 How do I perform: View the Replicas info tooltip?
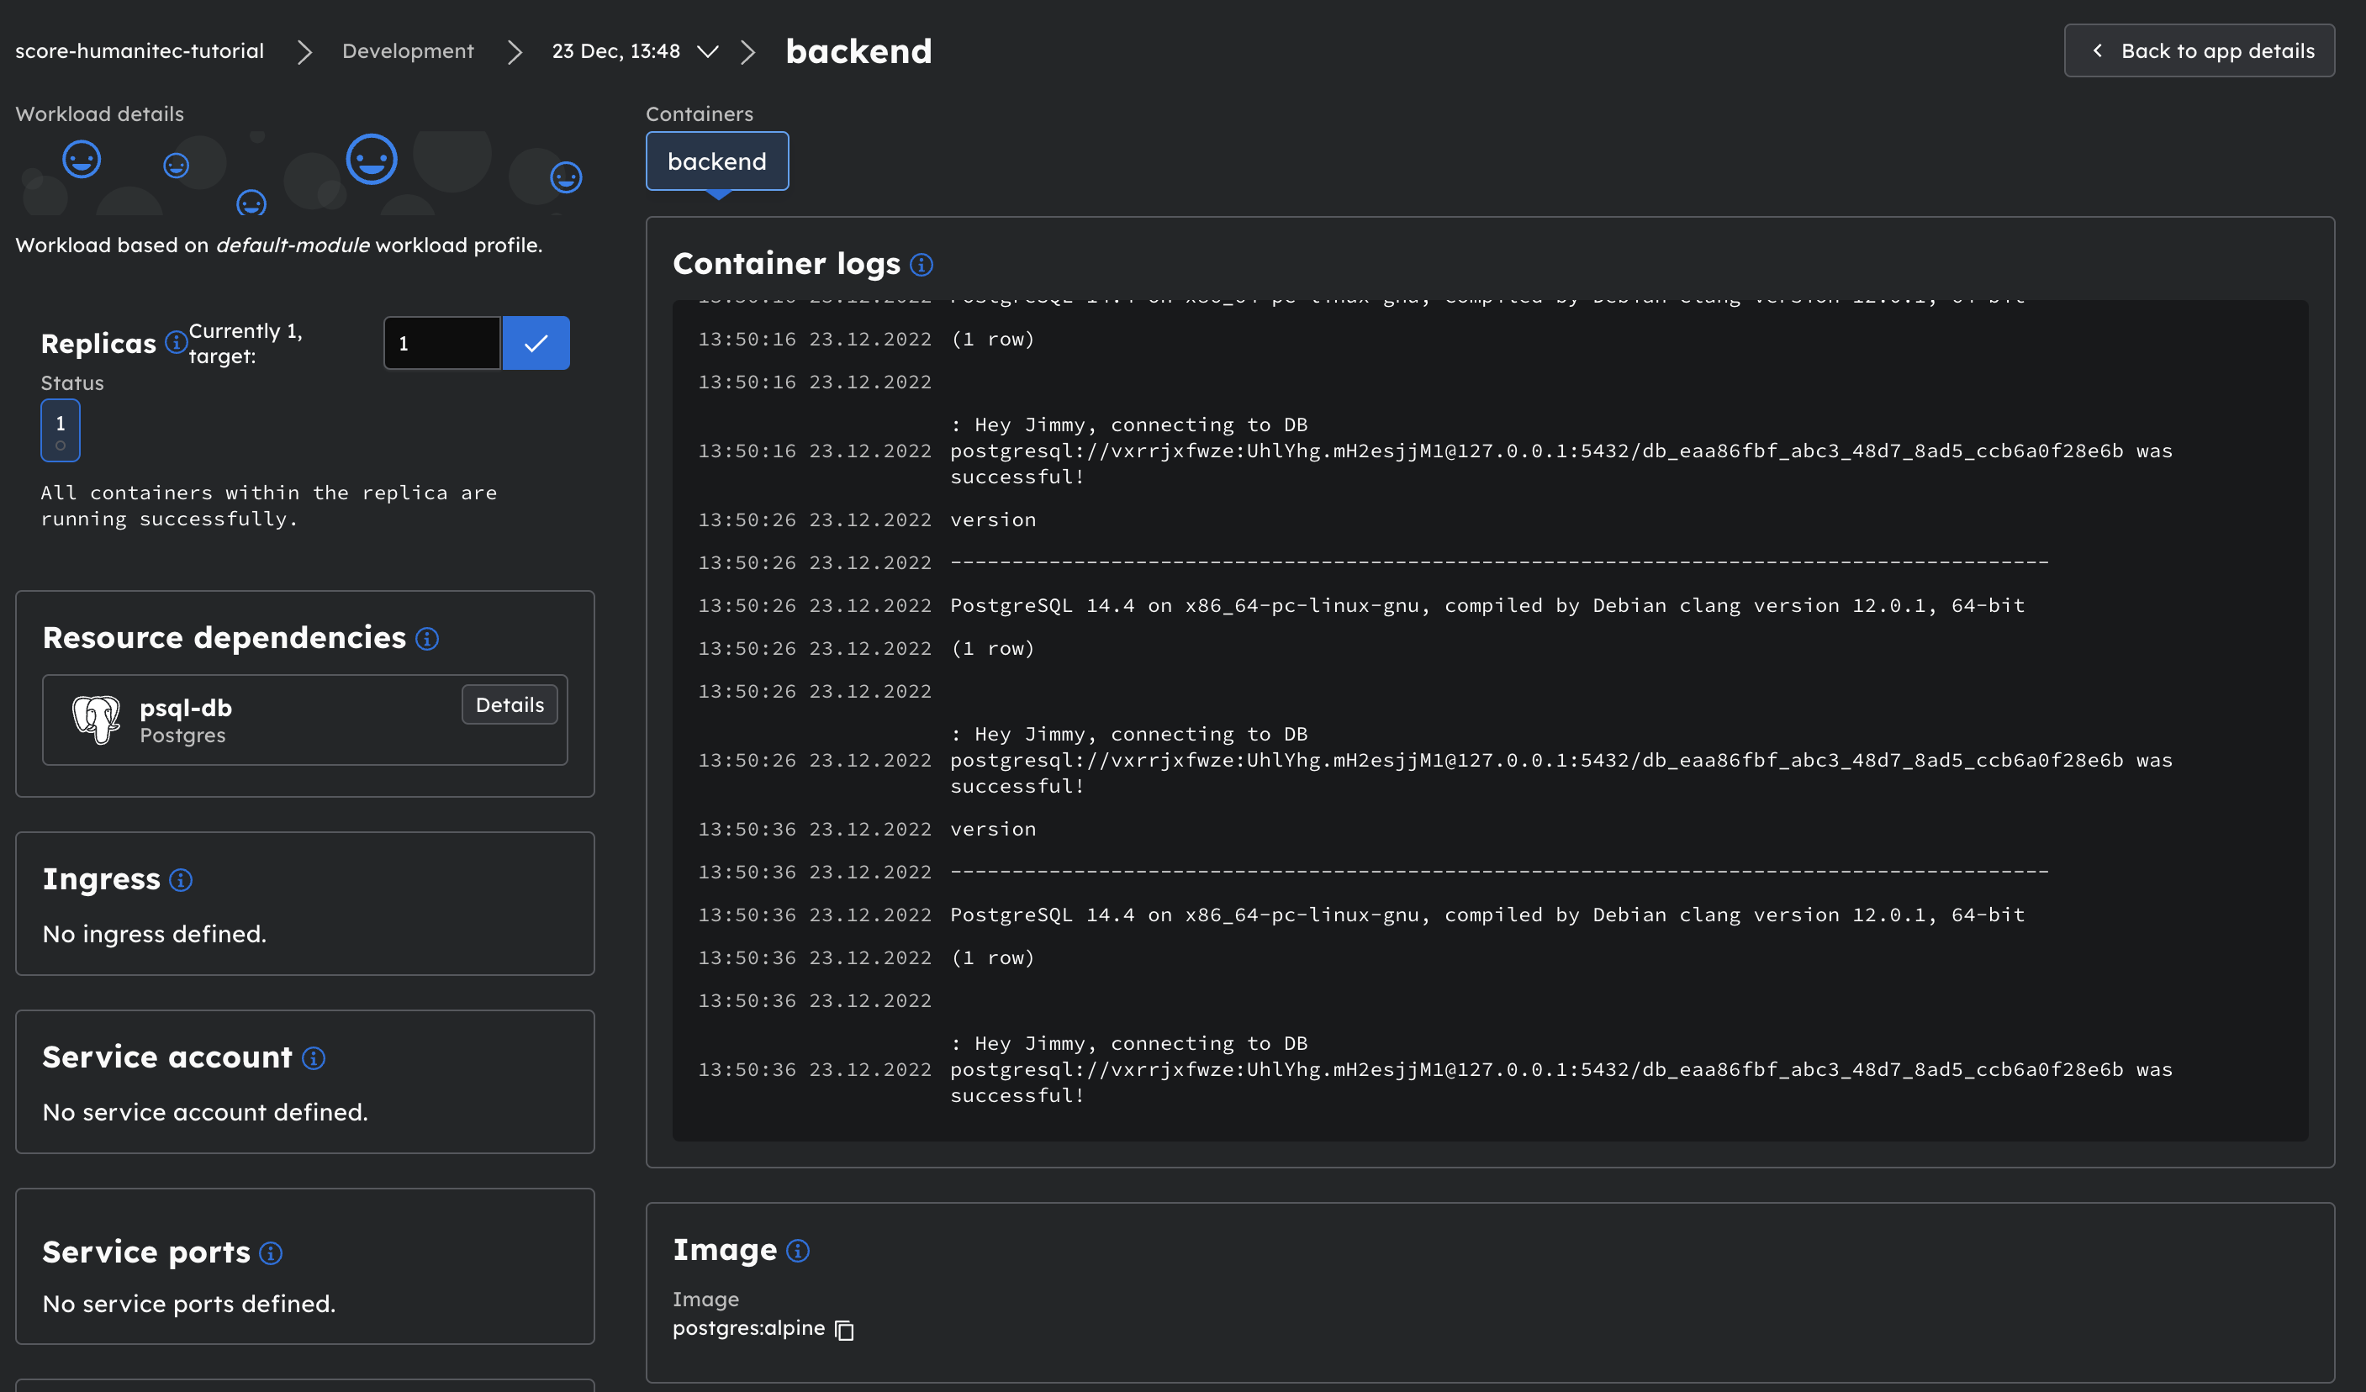coord(176,344)
